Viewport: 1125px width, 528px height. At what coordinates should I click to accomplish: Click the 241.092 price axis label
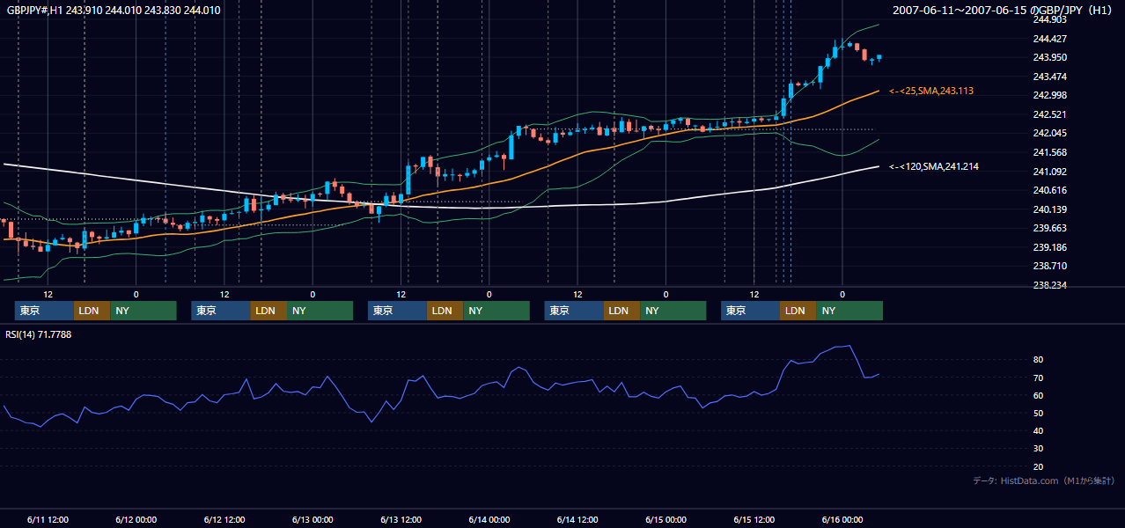pyautogui.click(x=1050, y=172)
